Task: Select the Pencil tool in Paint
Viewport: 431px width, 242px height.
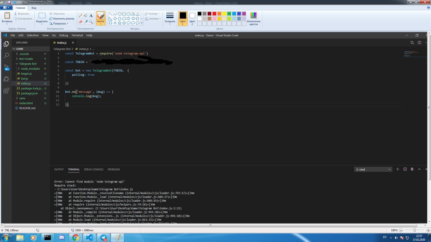Action: (x=80, y=15)
